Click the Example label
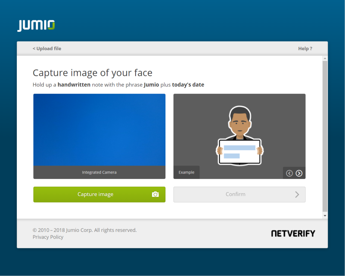 186,172
